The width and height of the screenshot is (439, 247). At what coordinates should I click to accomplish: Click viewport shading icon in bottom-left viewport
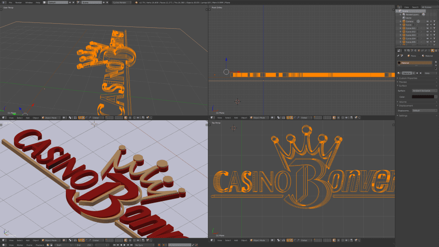tap(64, 240)
